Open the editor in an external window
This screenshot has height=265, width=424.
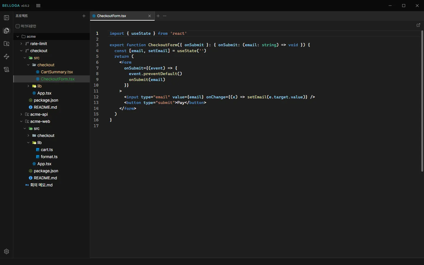(418, 25)
